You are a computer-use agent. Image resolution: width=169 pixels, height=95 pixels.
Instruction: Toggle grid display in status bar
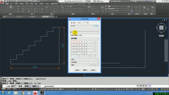point(63,89)
